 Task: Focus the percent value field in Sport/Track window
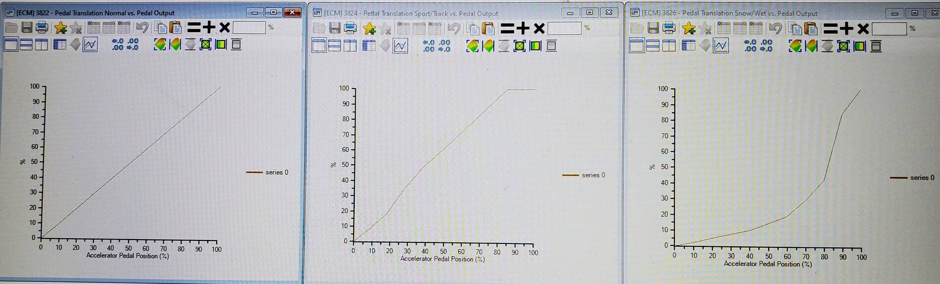click(x=564, y=29)
